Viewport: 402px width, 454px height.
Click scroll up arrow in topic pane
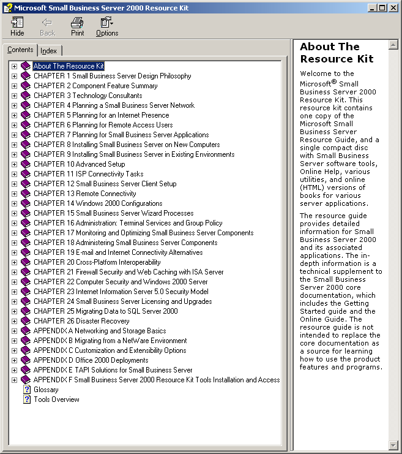(x=393, y=45)
